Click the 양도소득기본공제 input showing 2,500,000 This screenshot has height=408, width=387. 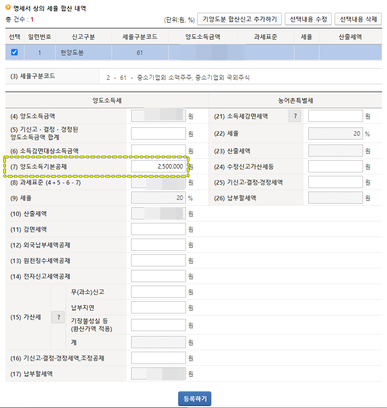(159, 167)
